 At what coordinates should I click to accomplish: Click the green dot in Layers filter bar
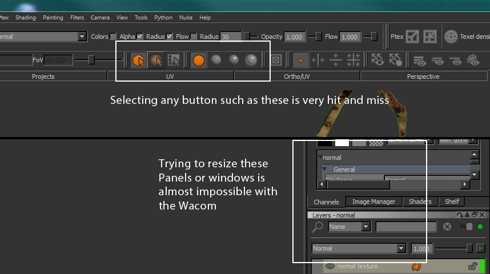tap(480, 227)
